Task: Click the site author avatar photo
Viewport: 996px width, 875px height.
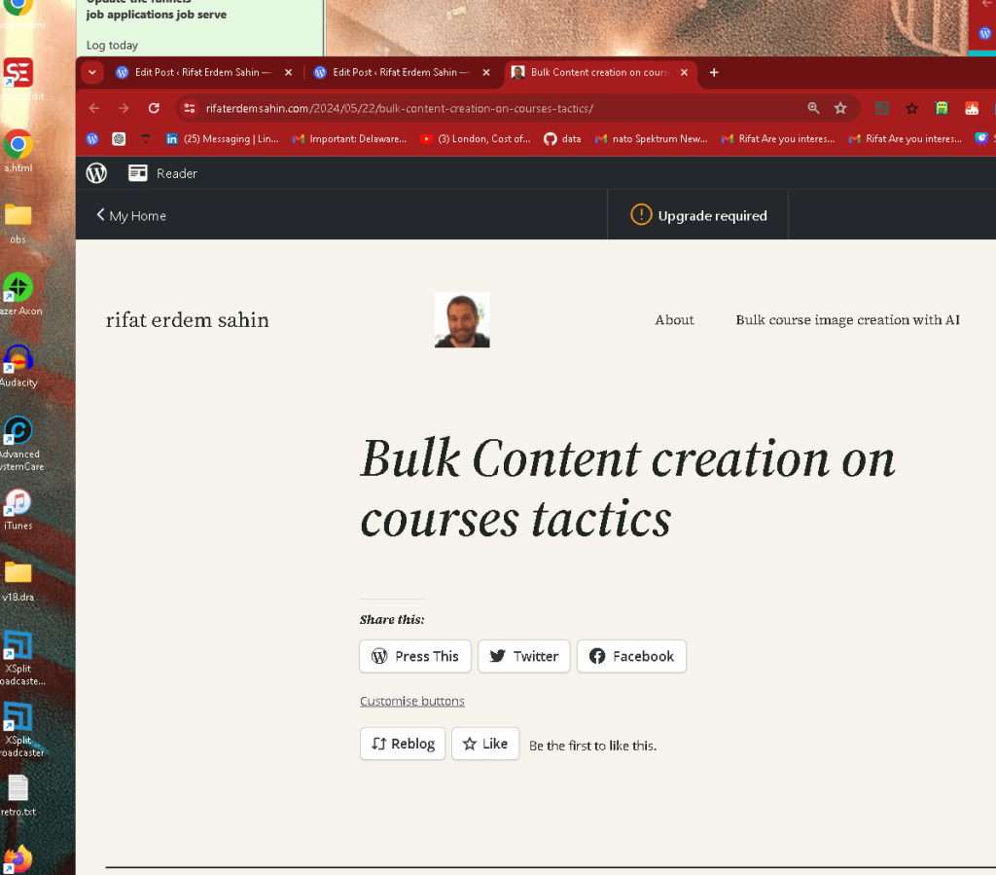Action: 462,319
